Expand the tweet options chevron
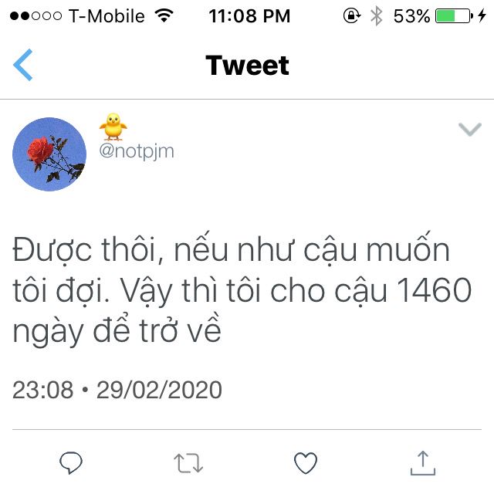This screenshot has height=494, width=494. coord(470,129)
